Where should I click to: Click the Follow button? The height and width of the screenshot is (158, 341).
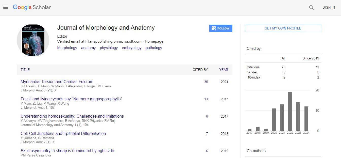[220, 28]
